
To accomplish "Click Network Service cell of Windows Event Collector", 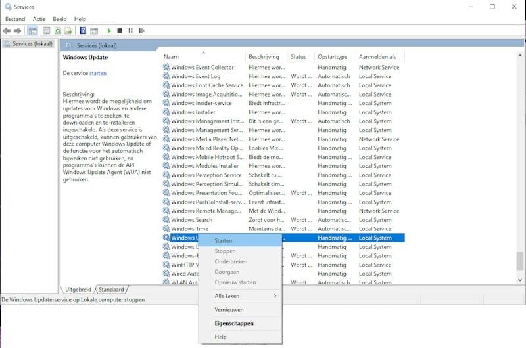I will point(379,67).
